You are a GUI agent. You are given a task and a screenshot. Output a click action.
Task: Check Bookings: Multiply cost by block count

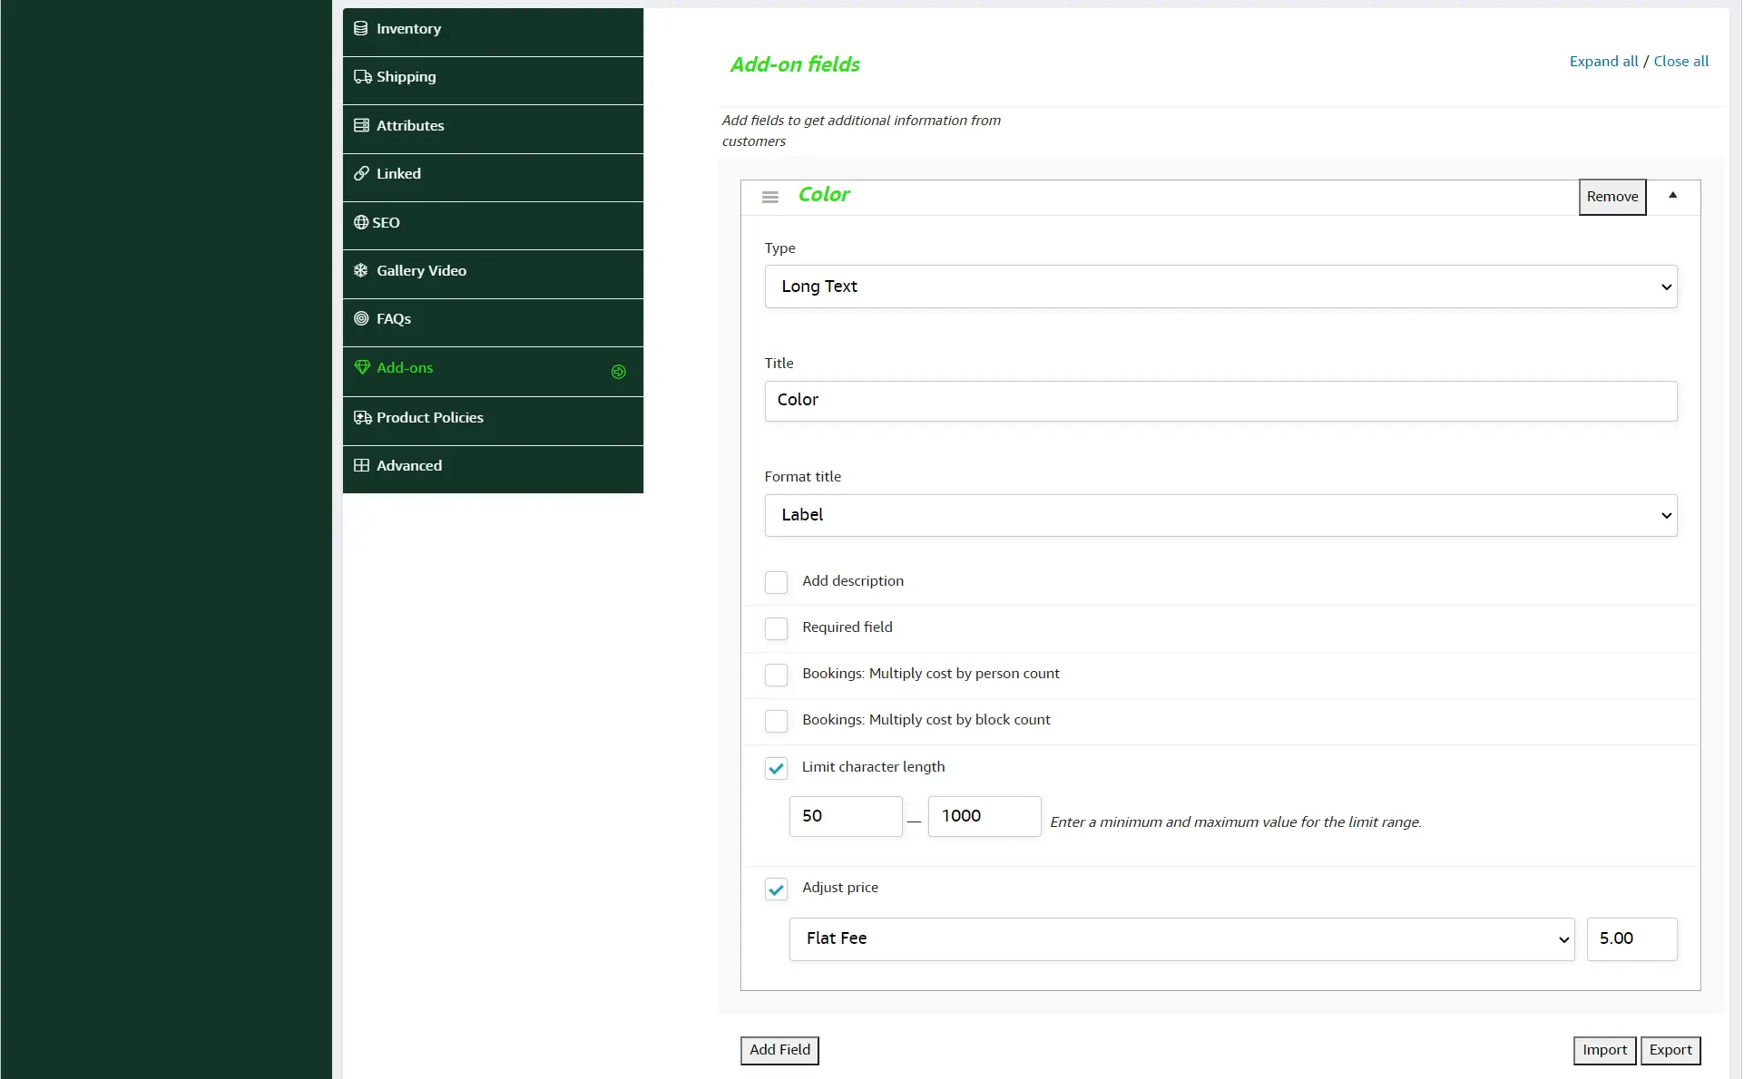point(776,721)
